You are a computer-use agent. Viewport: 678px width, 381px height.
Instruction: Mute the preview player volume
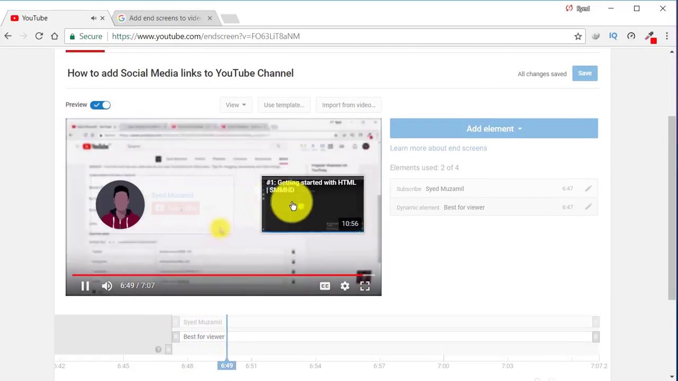click(x=107, y=286)
